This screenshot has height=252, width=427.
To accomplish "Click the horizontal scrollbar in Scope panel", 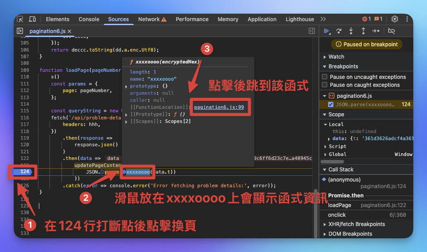I will tap(332, 162).
